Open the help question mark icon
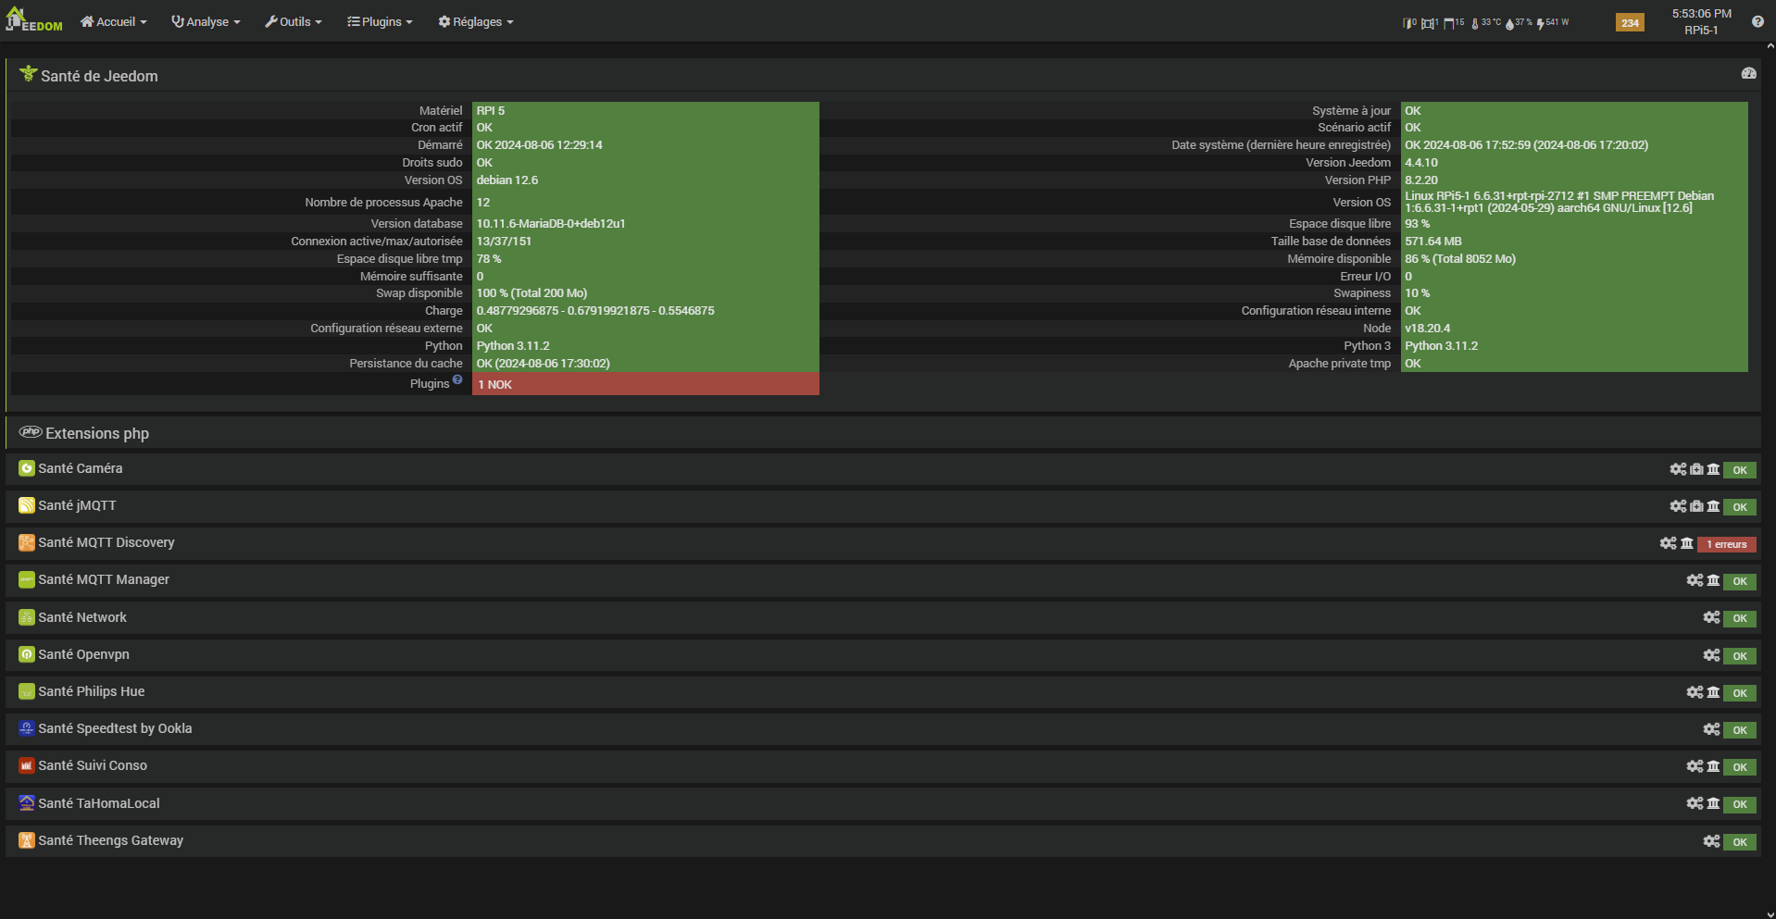 click(1757, 21)
